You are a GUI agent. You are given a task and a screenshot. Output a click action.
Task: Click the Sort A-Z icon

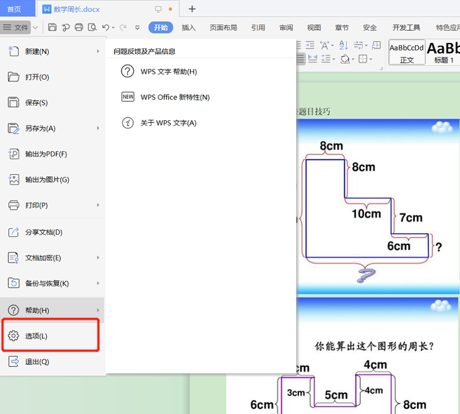point(344,45)
